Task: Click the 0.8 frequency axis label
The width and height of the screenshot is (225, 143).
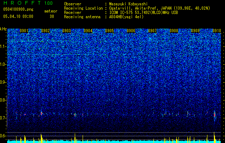Action: pos(3,100)
